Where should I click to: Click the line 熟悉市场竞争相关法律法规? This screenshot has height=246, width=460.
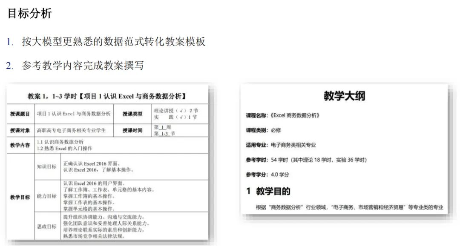[94, 236]
